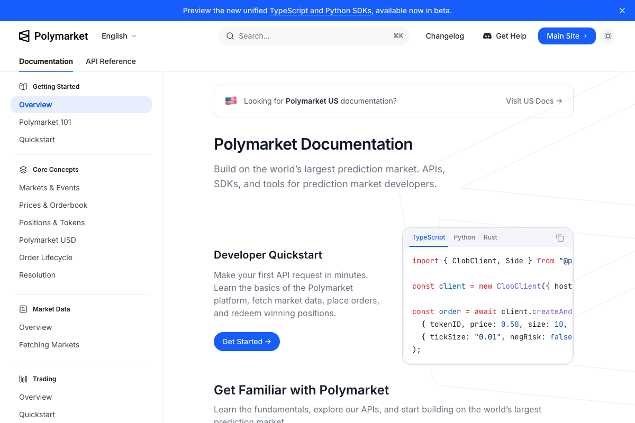Viewport: 635px width, 423px height.
Task: Click the search magnifier icon
Action: (x=230, y=36)
